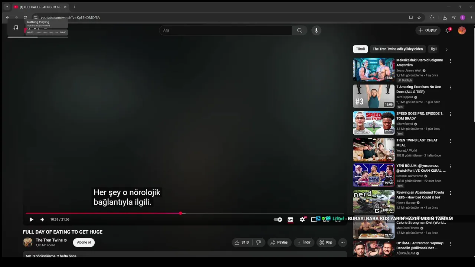Open player settings gear icon
The height and width of the screenshot is (267, 475).
click(x=302, y=220)
